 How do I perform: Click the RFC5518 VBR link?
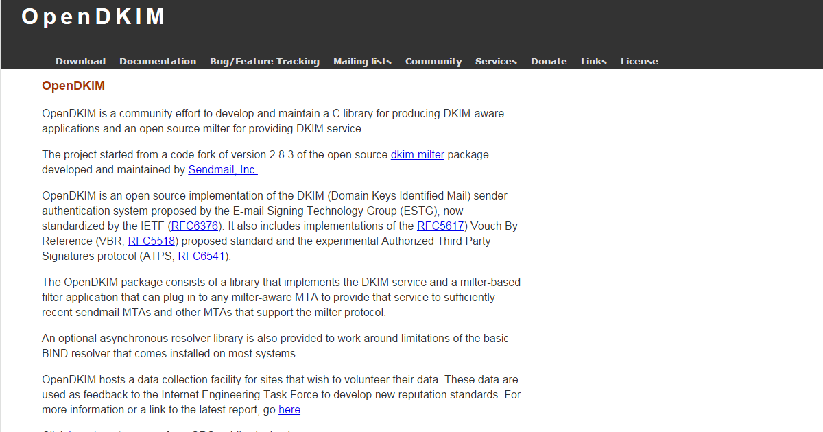click(152, 241)
